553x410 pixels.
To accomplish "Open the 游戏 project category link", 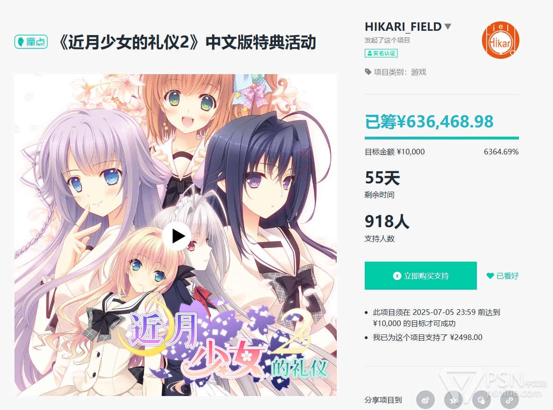I will [x=418, y=72].
